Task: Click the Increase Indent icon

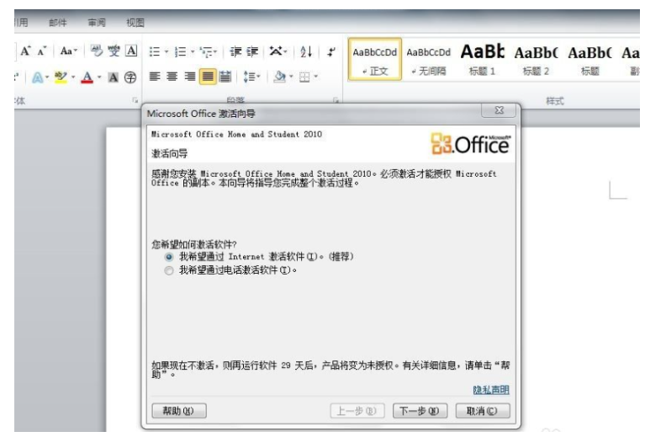Action: click(253, 52)
